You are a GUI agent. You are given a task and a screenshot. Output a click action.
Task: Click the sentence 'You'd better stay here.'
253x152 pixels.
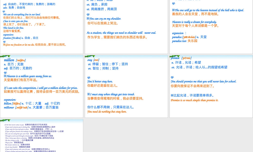click(100, 81)
